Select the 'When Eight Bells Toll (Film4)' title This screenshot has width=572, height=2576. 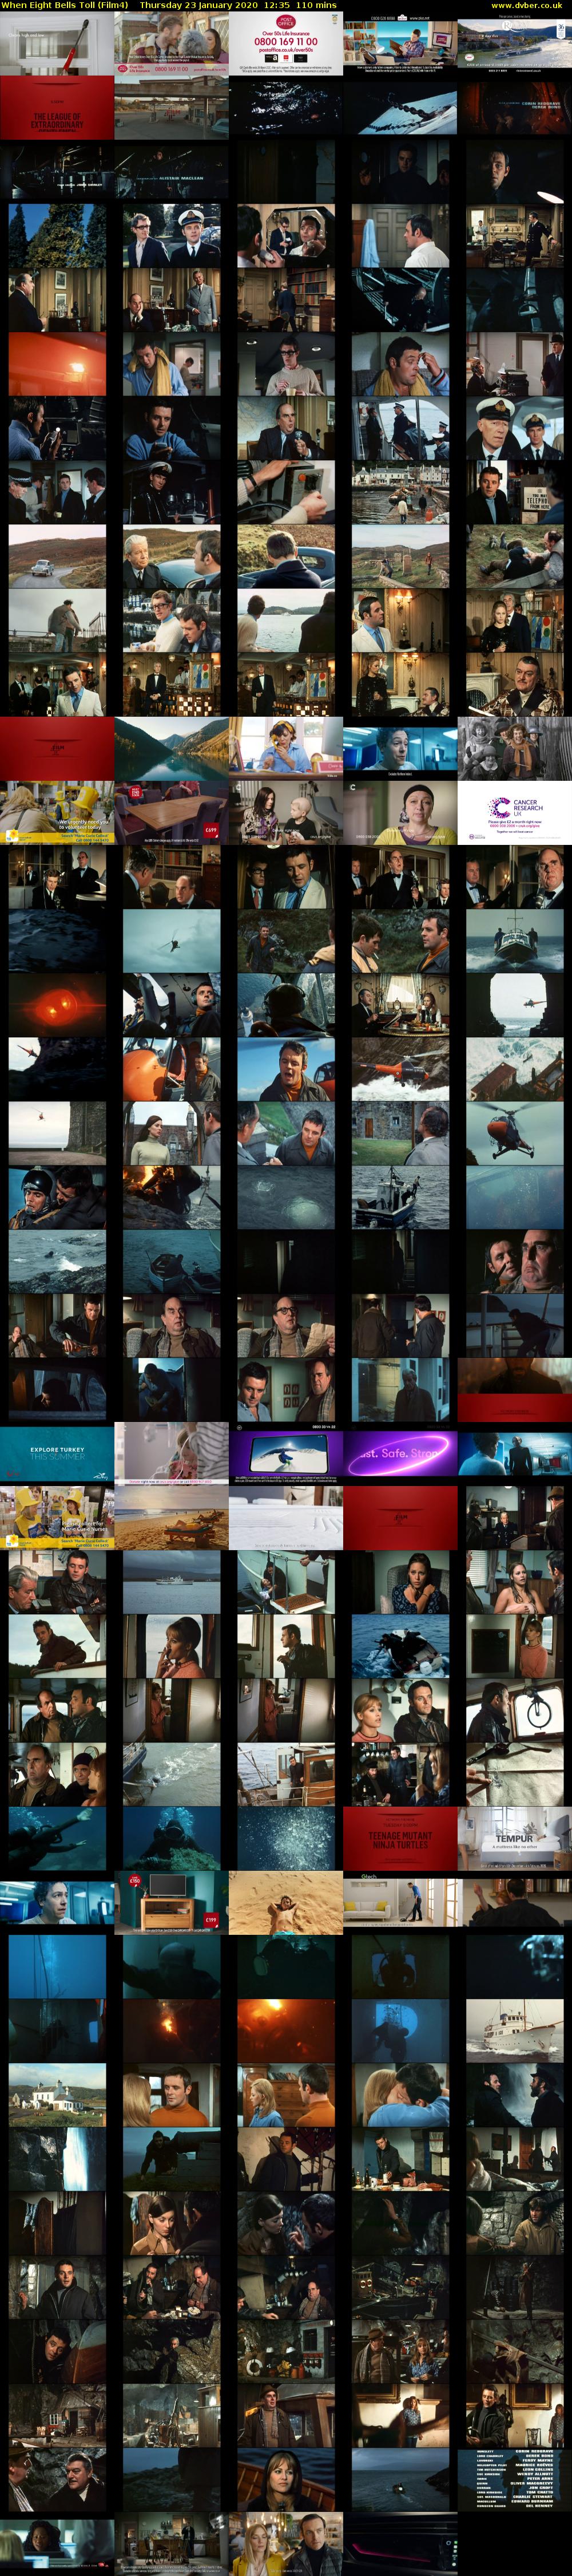click(x=65, y=5)
